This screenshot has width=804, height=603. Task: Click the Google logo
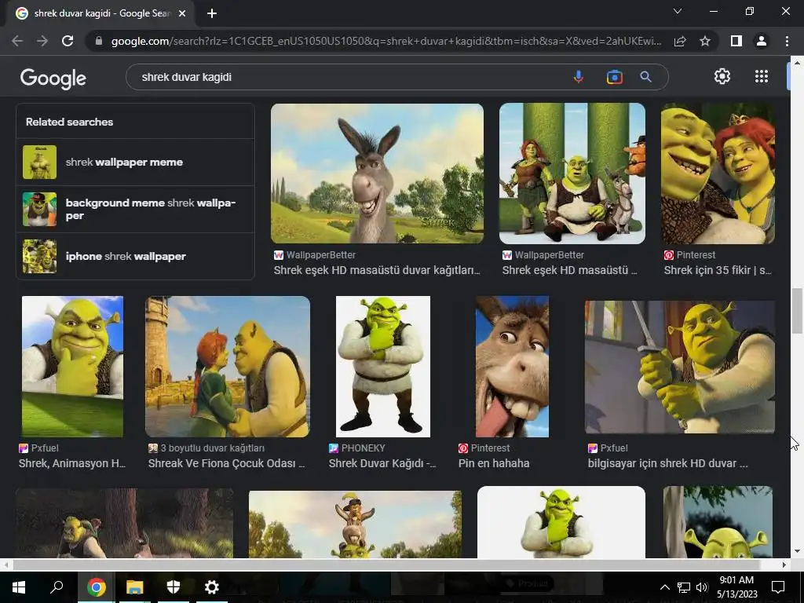[x=53, y=78]
